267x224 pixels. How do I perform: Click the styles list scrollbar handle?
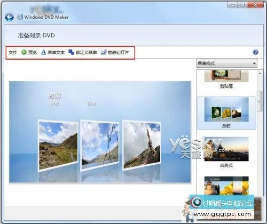point(260,101)
